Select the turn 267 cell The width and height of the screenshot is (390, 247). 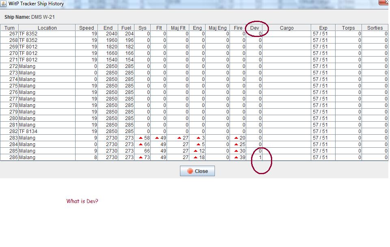click(9, 34)
